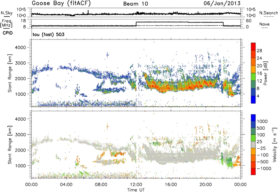This screenshot has height=192, width=278.
Task: Click the frequency step-up at 12:00
Action: point(136,24)
